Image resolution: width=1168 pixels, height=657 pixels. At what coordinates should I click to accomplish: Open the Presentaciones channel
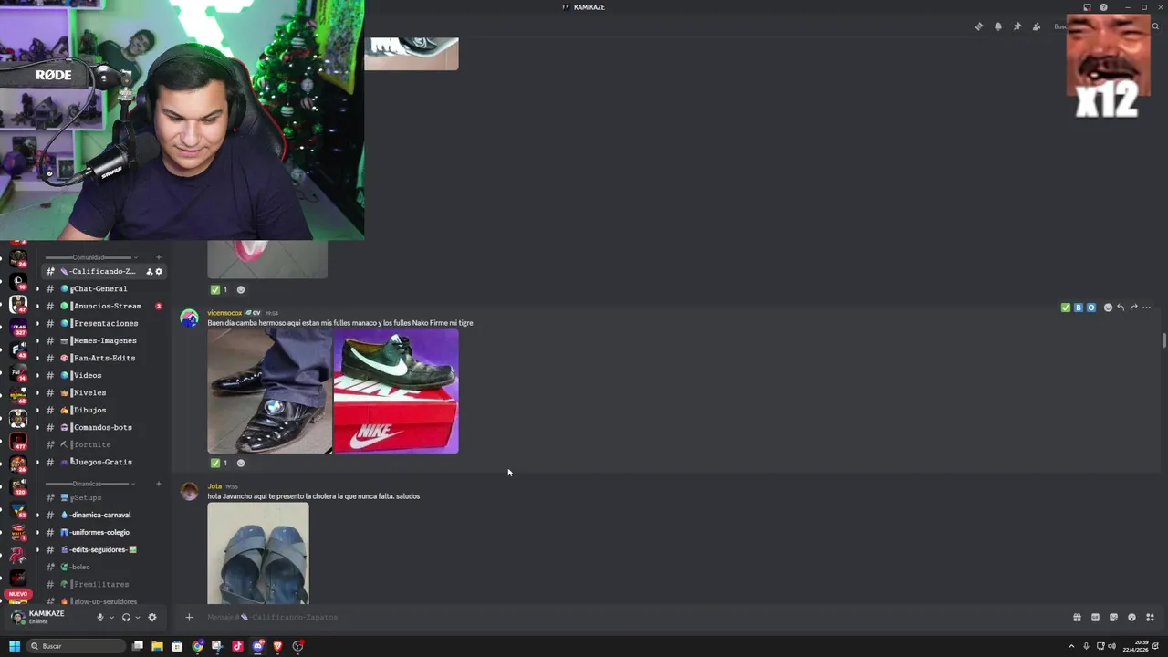click(x=103, y=323)
